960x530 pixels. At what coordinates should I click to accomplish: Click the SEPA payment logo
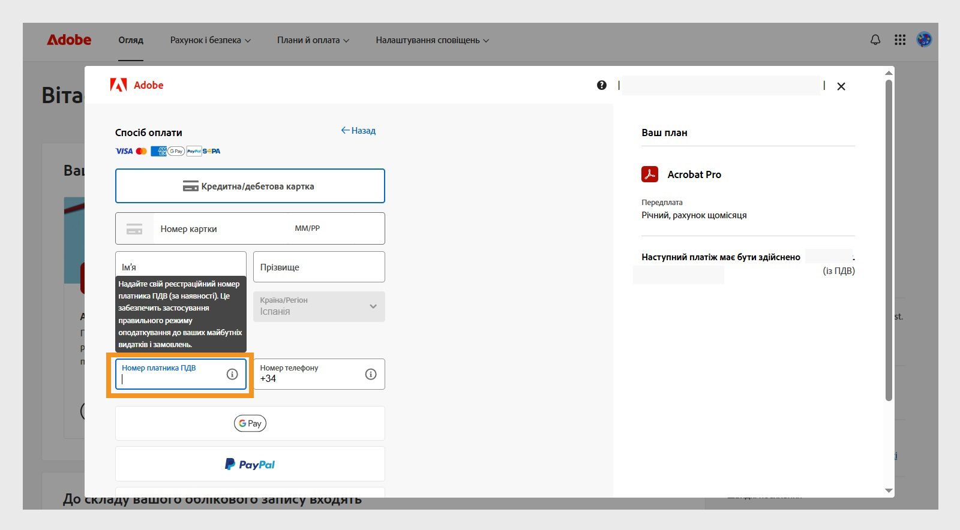pyautogui.click(x=211, y=151)
